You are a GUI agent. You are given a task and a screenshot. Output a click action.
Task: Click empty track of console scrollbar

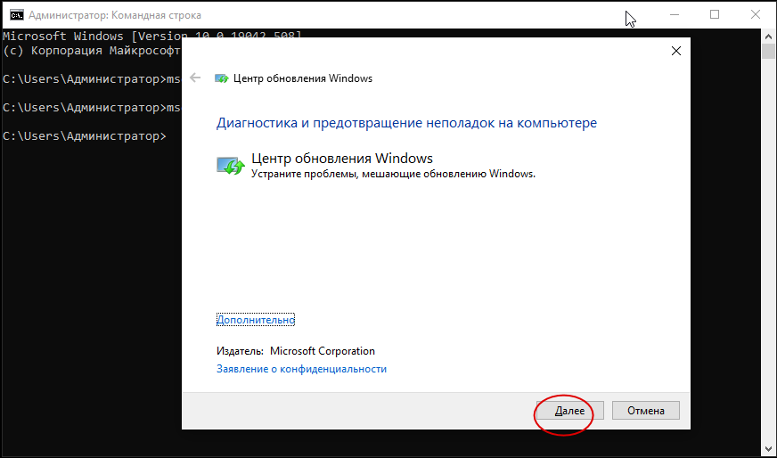[x=768, y=267]
